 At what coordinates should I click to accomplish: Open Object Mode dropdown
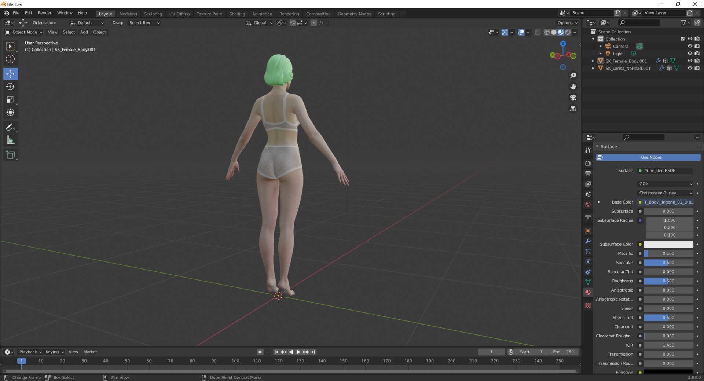coord(23,32)
